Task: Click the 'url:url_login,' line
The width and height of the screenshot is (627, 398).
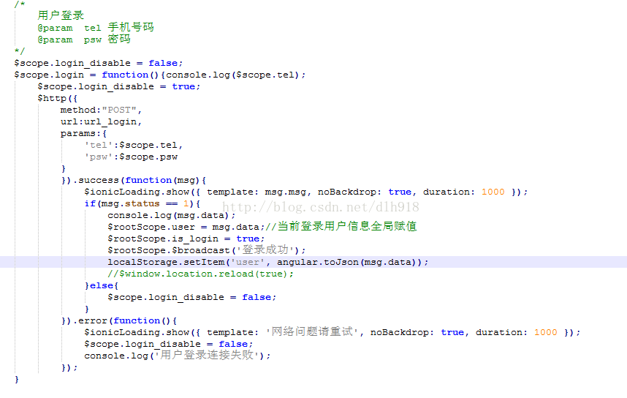Action: click(x=101, y=121)
